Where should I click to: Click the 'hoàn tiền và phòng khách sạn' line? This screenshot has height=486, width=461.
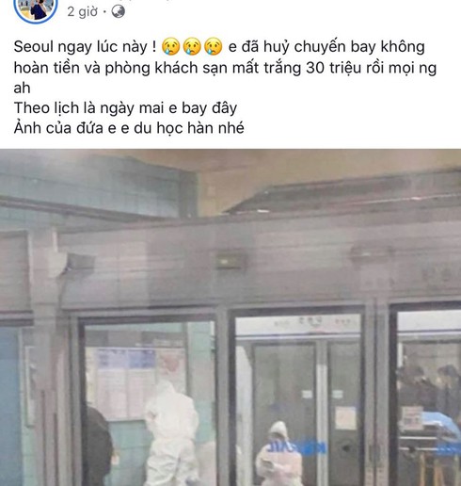point(225,68)
